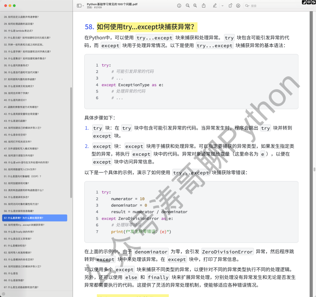Select outline item 42 局部变量和全局变量
Image resolution: width=316 pixels, height=297 pixels.
[21, 114]
